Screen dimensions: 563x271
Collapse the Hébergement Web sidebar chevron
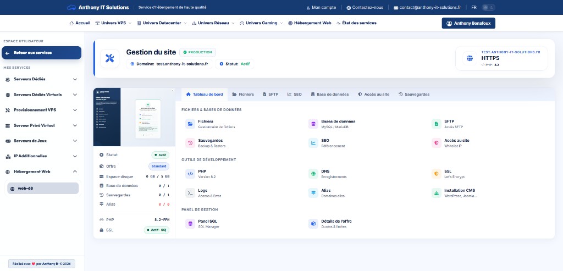pos(75,172)
